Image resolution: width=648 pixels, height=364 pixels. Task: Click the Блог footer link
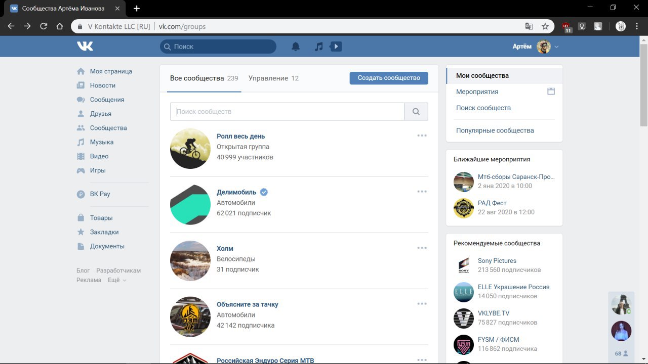click(x=83, y=271)
